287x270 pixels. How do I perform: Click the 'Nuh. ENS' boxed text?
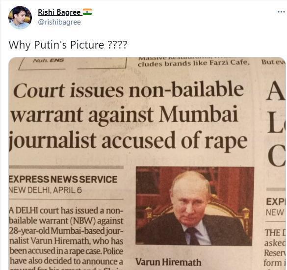48,60
